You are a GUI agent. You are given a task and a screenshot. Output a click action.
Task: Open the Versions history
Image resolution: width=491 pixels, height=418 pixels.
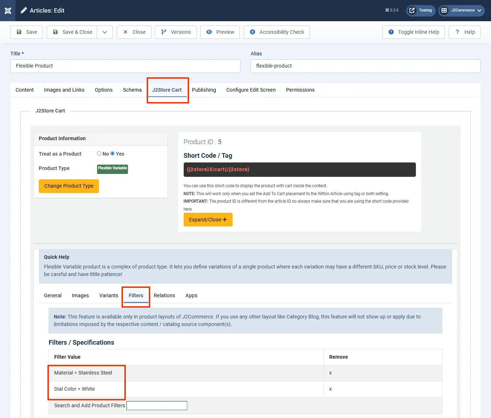click(x=176, y=32)
